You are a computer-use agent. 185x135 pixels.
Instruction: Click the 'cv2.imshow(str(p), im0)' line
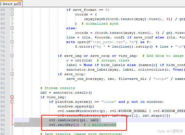click(74, 120)
